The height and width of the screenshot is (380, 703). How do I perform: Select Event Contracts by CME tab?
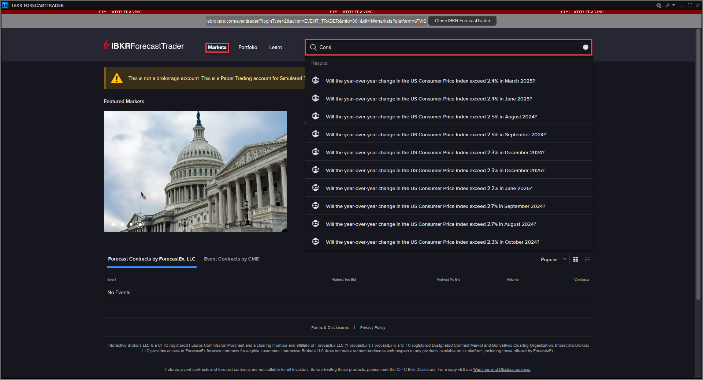[x=231, y=259]
